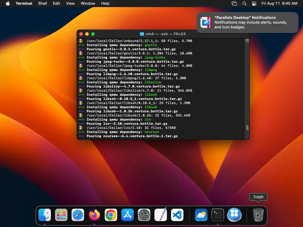This screenshot has height=227, width=303.
Task: Close the Terminal window with red button
Action: [81, 34]
